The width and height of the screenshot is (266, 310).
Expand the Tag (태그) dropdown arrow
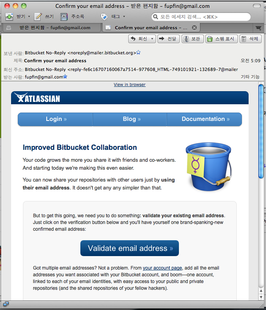tap(124, 17)
